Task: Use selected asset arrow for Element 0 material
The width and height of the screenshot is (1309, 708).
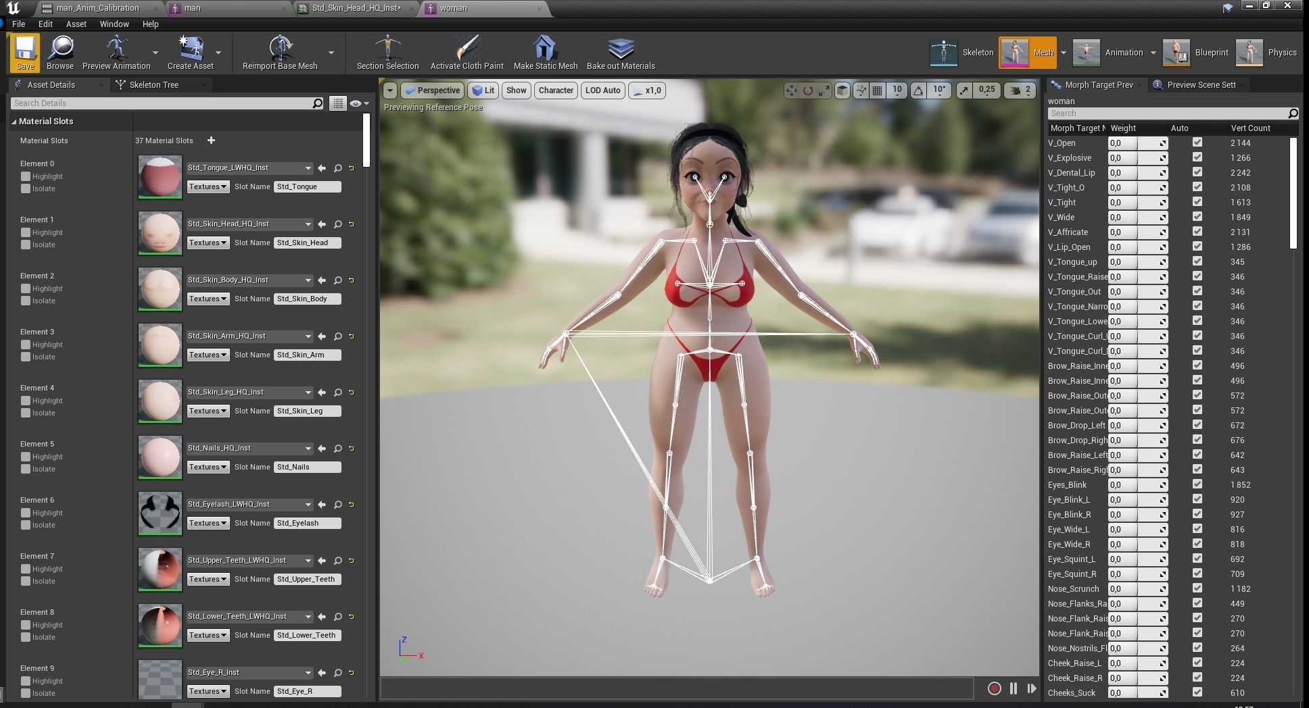Action: pos(322,168)
